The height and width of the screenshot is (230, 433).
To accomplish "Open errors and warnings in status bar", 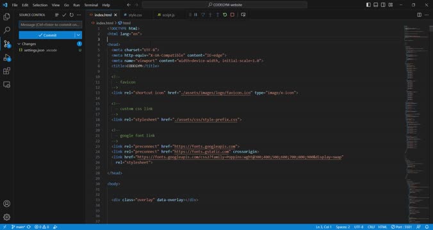I will [x=42, y=227].
